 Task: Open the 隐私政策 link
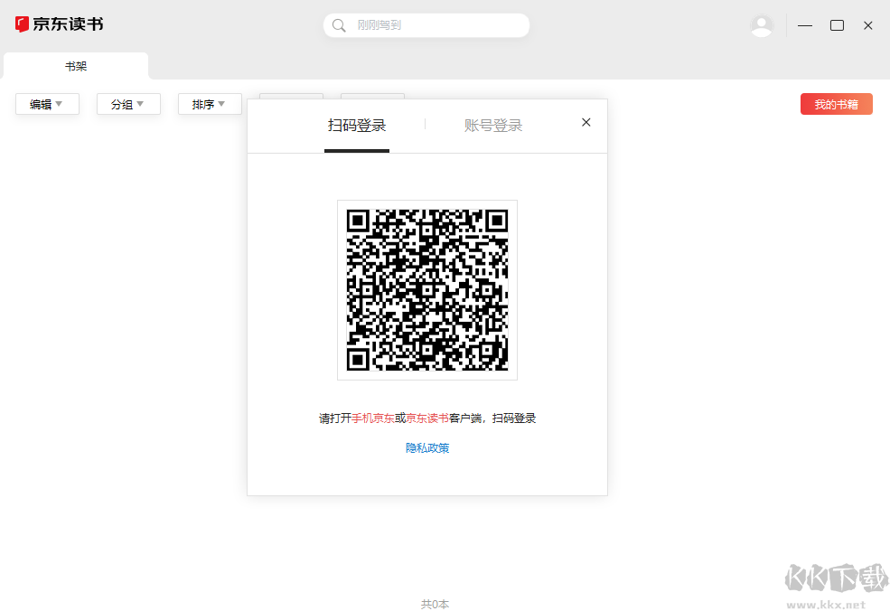click(427, 448)
